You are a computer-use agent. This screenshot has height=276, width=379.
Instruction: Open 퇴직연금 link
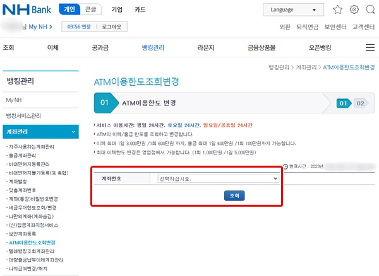308,26
